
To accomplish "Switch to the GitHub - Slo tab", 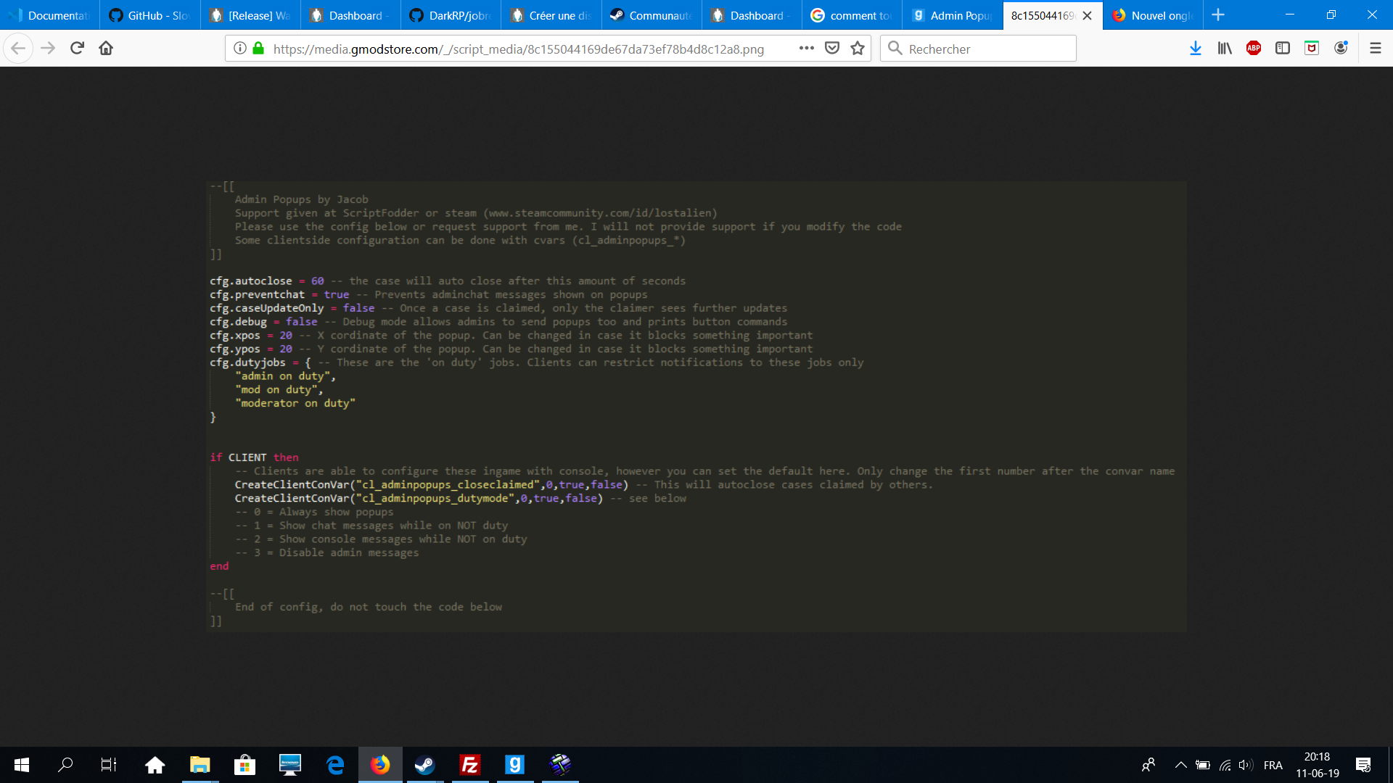I will point(150,15).
